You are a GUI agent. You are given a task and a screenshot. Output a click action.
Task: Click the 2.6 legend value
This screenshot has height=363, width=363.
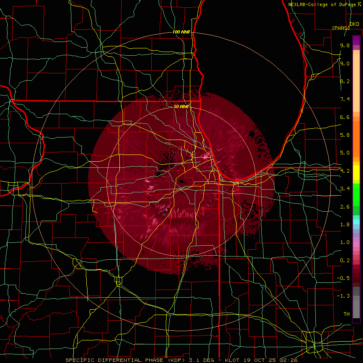tap(345, 207)
